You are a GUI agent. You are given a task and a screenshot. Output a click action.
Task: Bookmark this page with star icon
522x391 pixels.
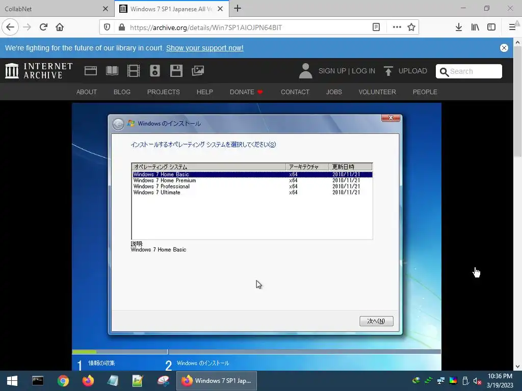coord(411,27)
